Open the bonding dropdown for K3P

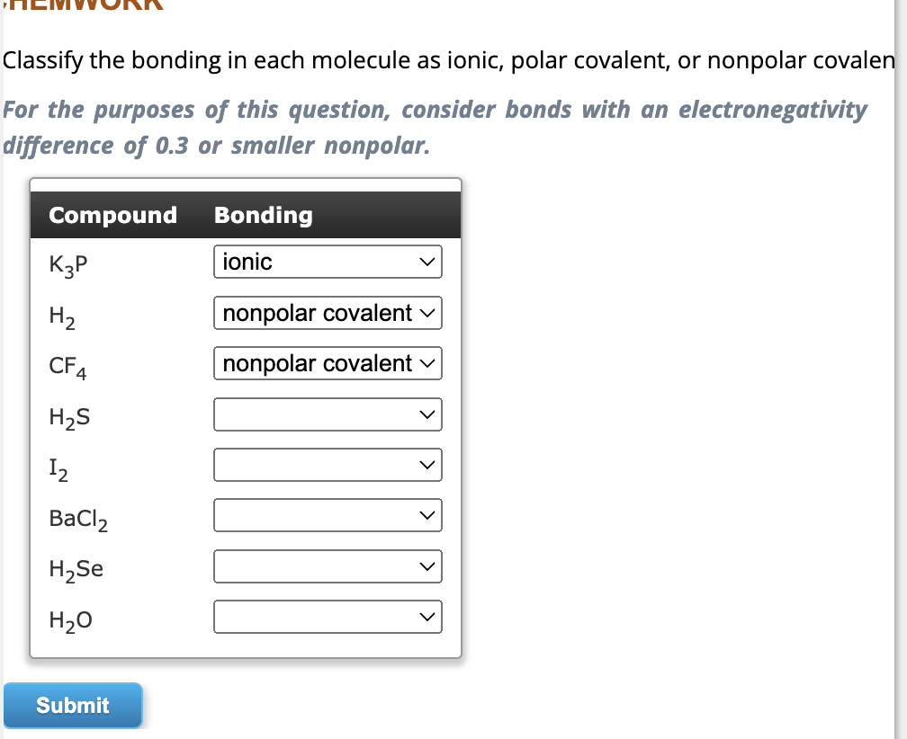click(x=328, y=262)
